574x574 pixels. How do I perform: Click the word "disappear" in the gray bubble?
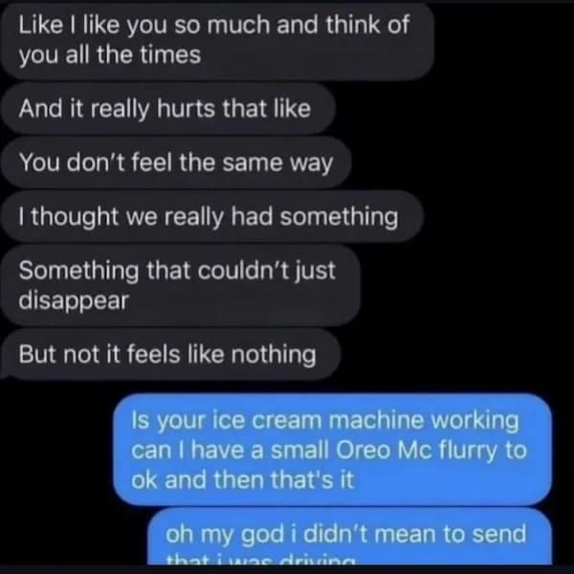click(x=73, y=299)
